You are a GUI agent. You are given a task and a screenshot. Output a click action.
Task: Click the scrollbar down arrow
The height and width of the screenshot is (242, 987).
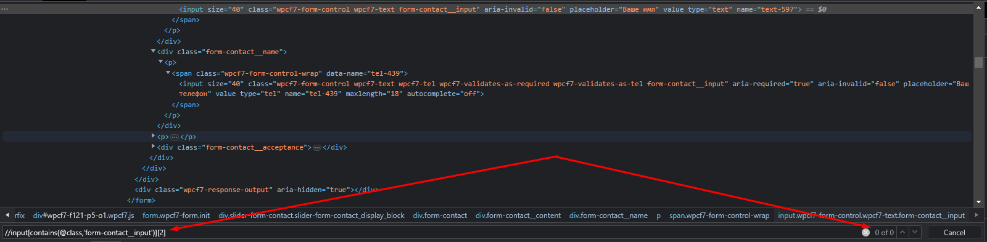[x=978, y=202]
